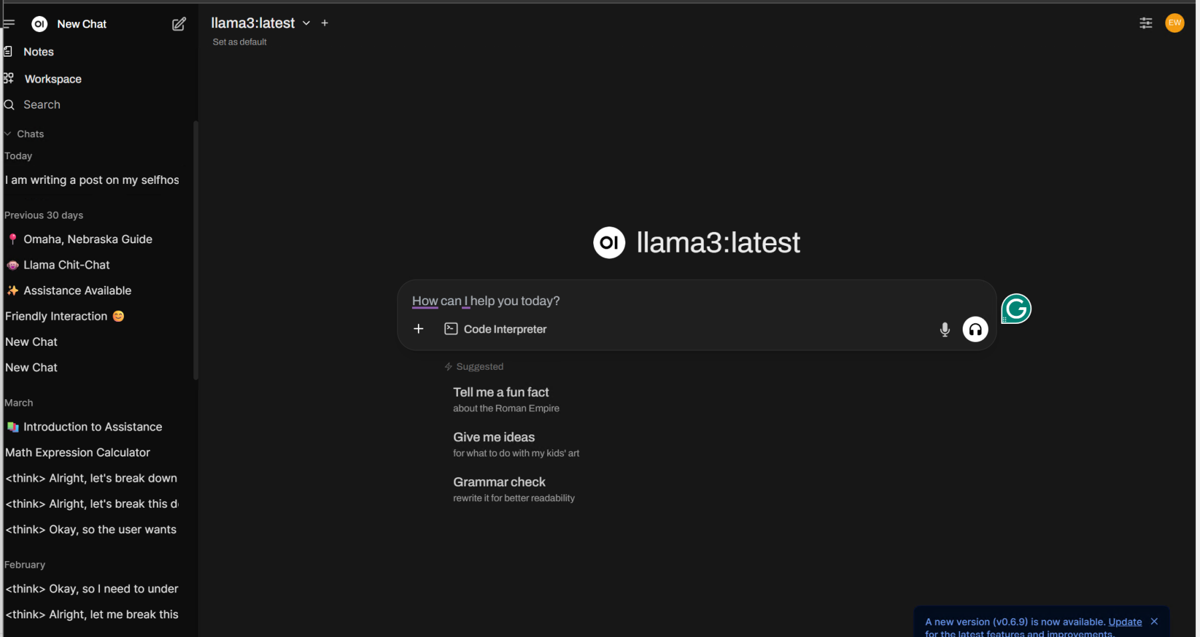Start voice dictation with the microphone icon

[944, 329]
